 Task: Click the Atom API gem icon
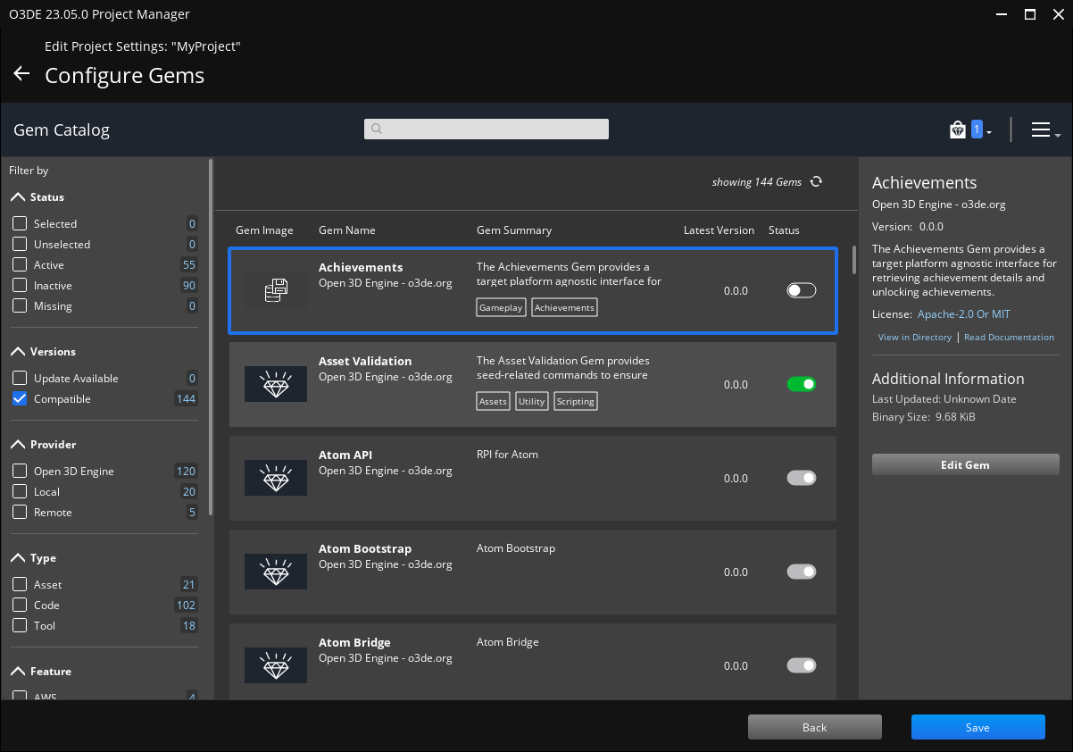coord(275,478)
